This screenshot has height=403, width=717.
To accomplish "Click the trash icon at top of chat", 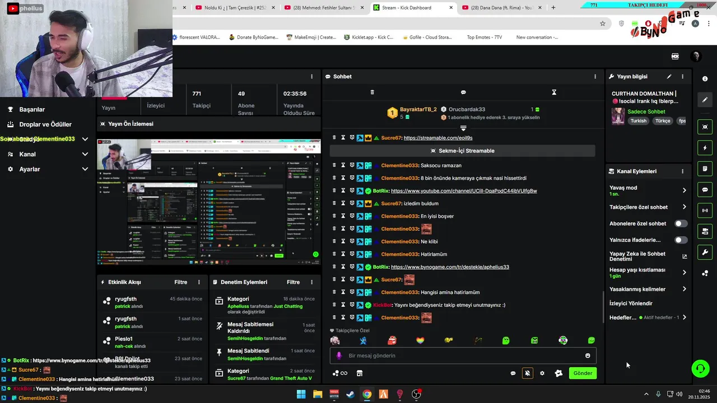I will [372, 92].
